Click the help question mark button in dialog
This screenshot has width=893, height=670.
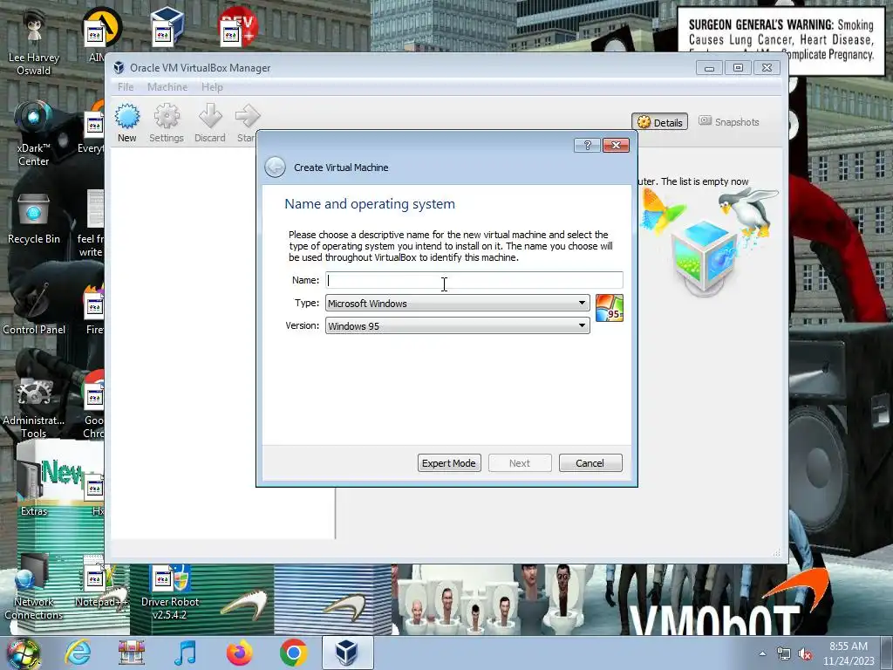pyautogui.click(x=587, y=146)
